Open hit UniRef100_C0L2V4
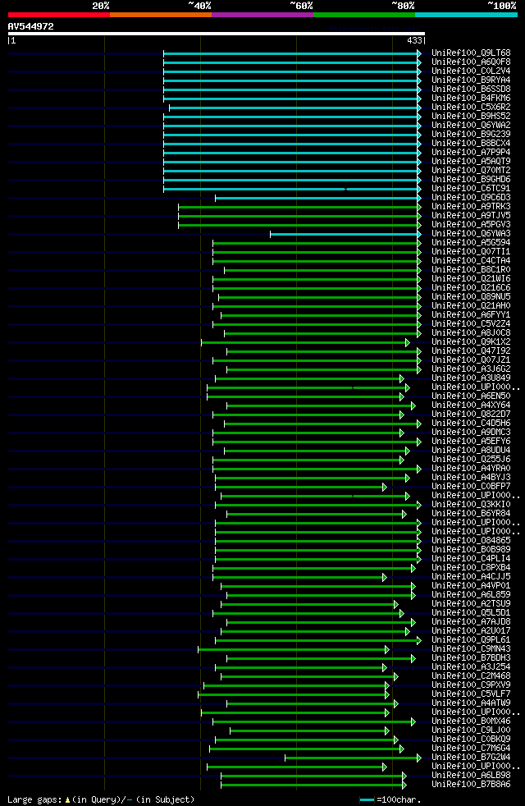Screen dimensions: 525x806 (x=471, y=71)
